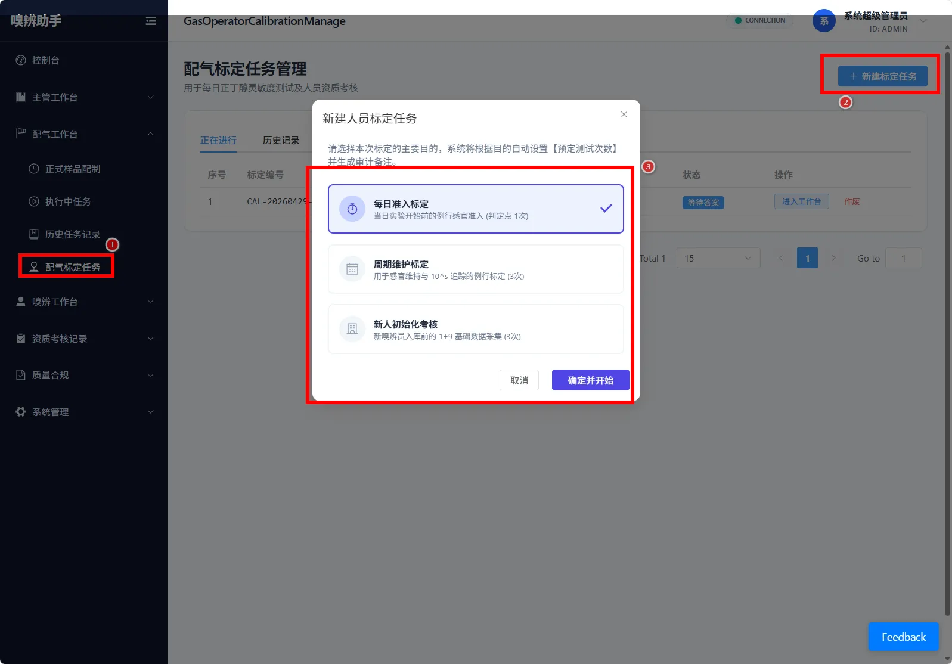
Task: Click the user icon beside 嗅辨工作台
Action: pos(21,302)
